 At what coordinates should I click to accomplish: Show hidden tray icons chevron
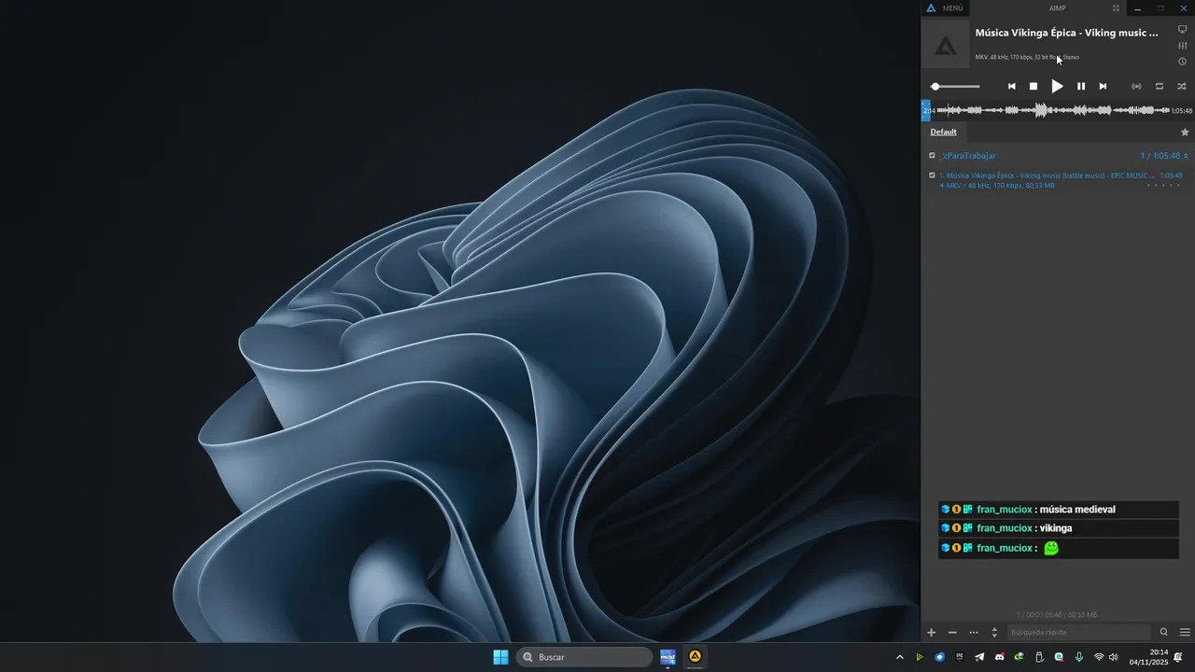900,657
